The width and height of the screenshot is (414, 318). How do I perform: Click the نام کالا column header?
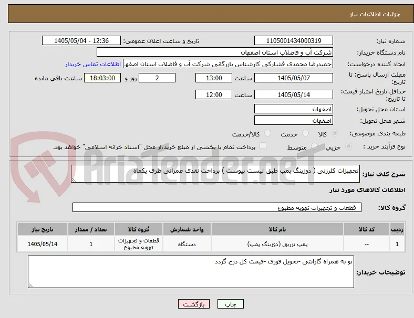tap(277, 229)
